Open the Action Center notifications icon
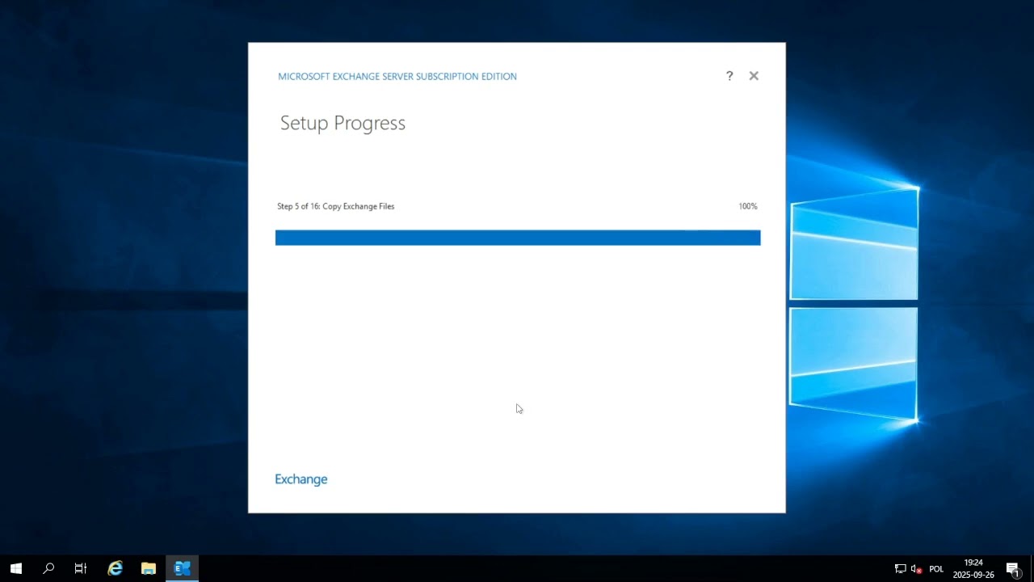 point(1013,569)
